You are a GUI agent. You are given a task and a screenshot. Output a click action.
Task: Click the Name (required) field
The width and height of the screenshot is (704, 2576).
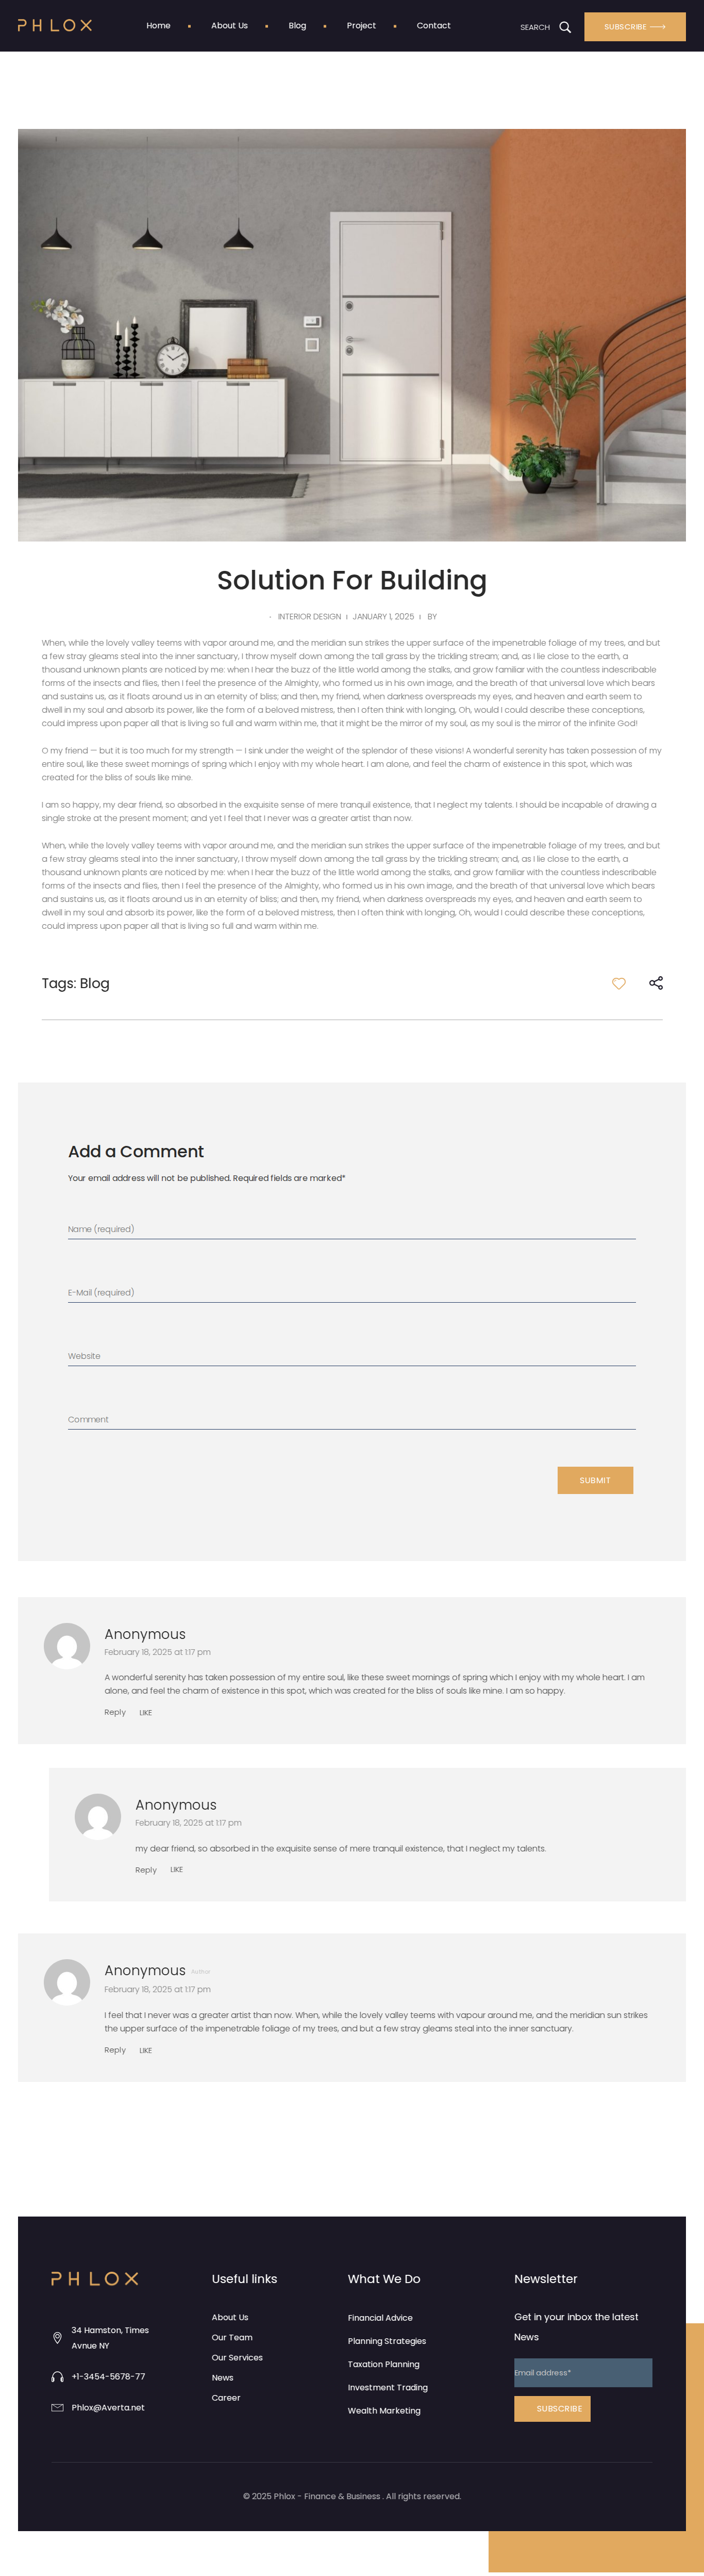pyautogui.click(x=351, y=1229)
